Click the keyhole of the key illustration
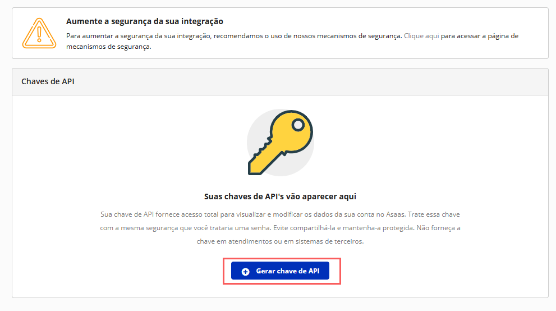556x311 pixels. 298,124
